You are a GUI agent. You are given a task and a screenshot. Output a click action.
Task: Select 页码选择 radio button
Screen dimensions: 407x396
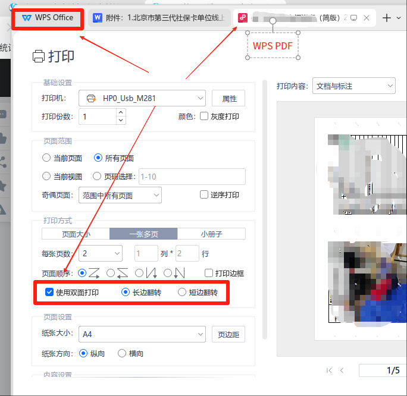97,177
